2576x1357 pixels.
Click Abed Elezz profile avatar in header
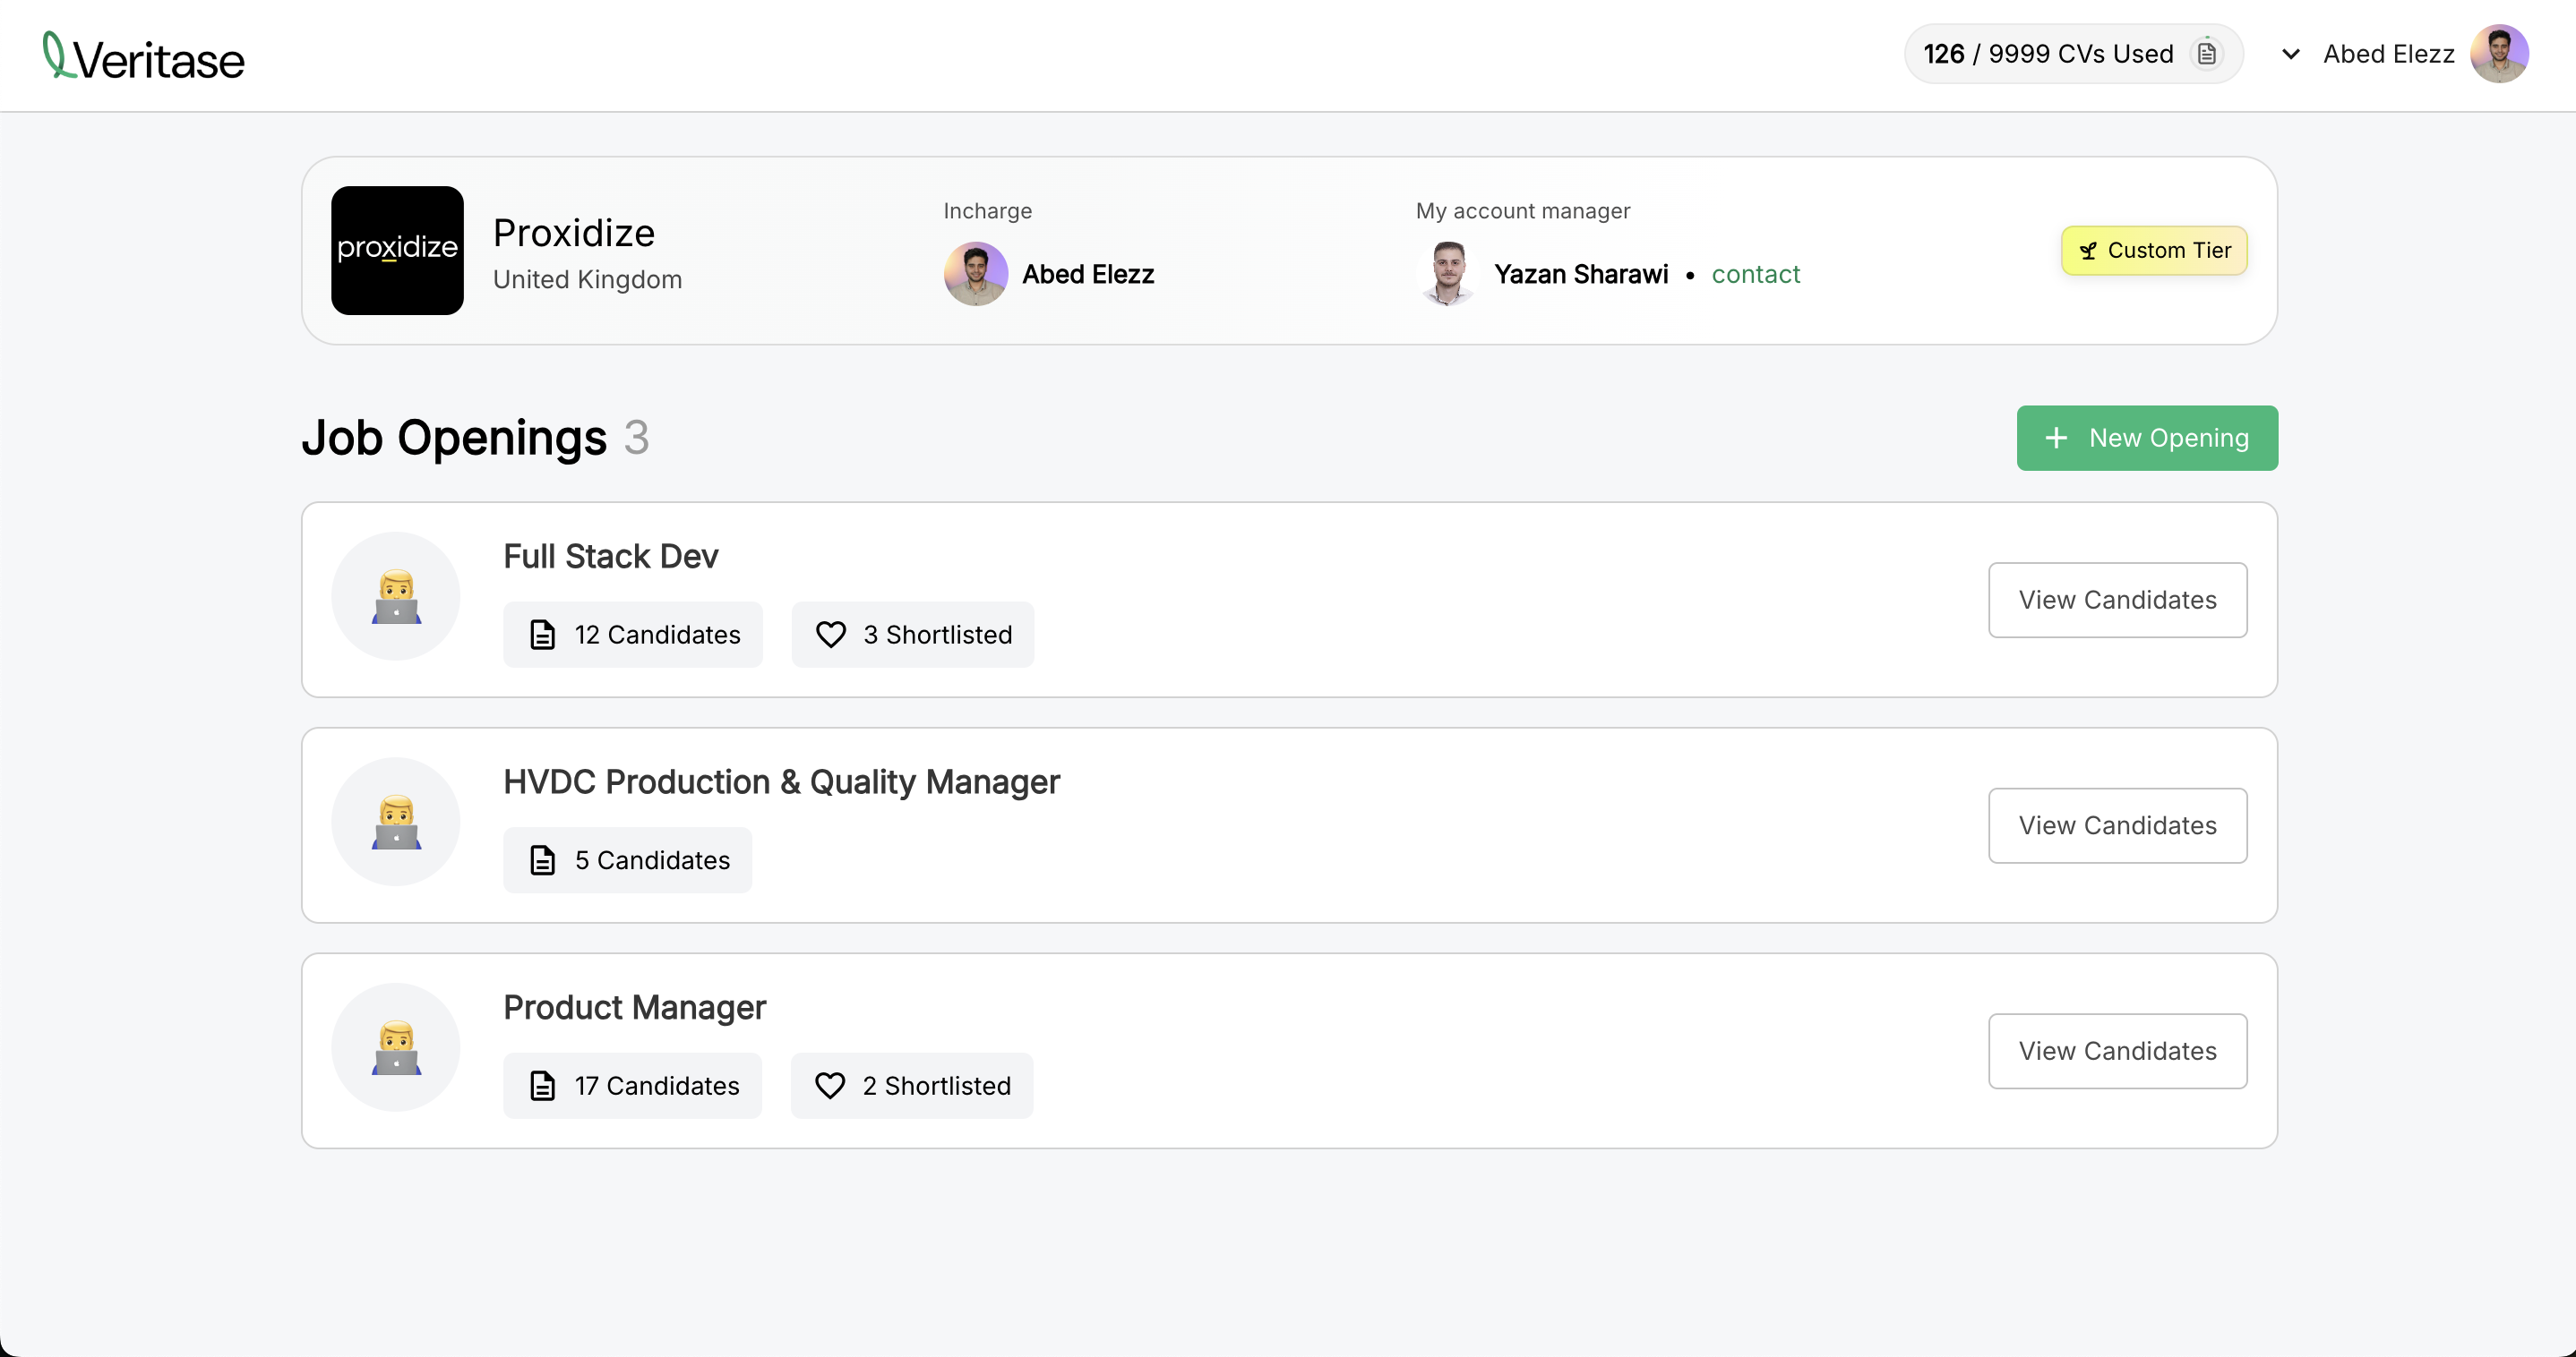[2499, 54]
